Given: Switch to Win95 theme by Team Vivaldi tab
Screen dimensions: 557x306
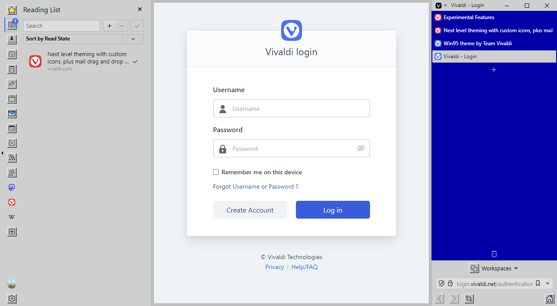Looking at the screenshot, I should click(494, 43).
